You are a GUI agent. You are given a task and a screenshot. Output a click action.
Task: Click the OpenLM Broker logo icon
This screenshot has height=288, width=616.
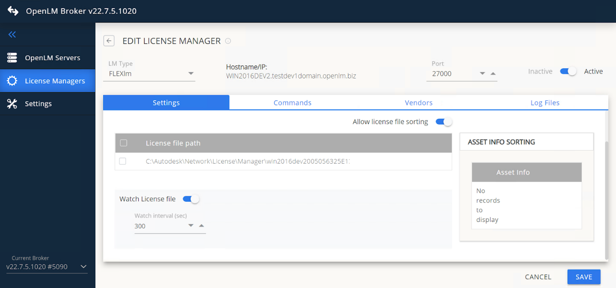pos(12,11)
